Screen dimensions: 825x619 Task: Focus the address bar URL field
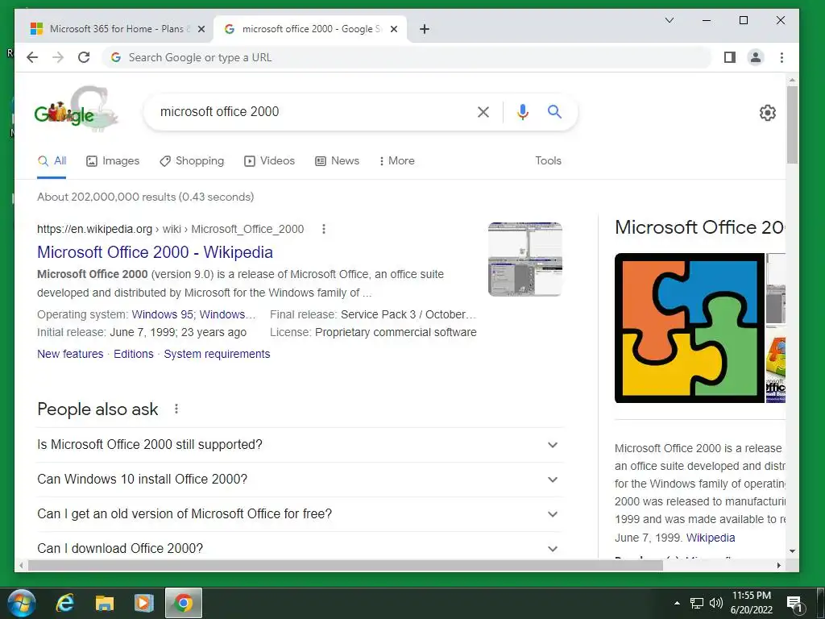click(x=406, y=57)
